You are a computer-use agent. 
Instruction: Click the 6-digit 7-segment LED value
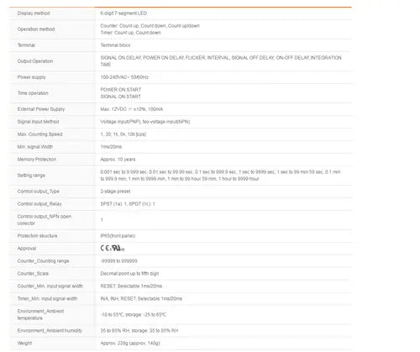tap(123, 13)
